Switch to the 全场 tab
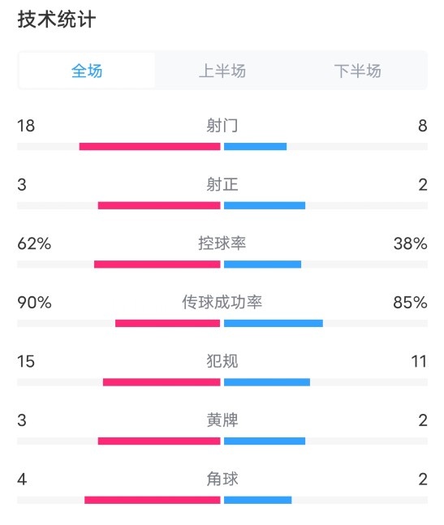The image size is (444, 525). pos(87,71)
